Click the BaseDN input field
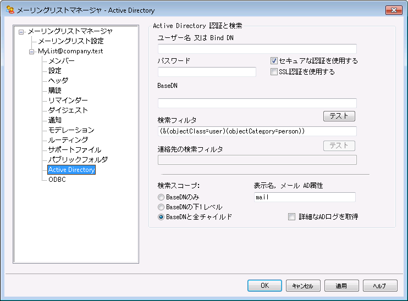 [257, 103]
